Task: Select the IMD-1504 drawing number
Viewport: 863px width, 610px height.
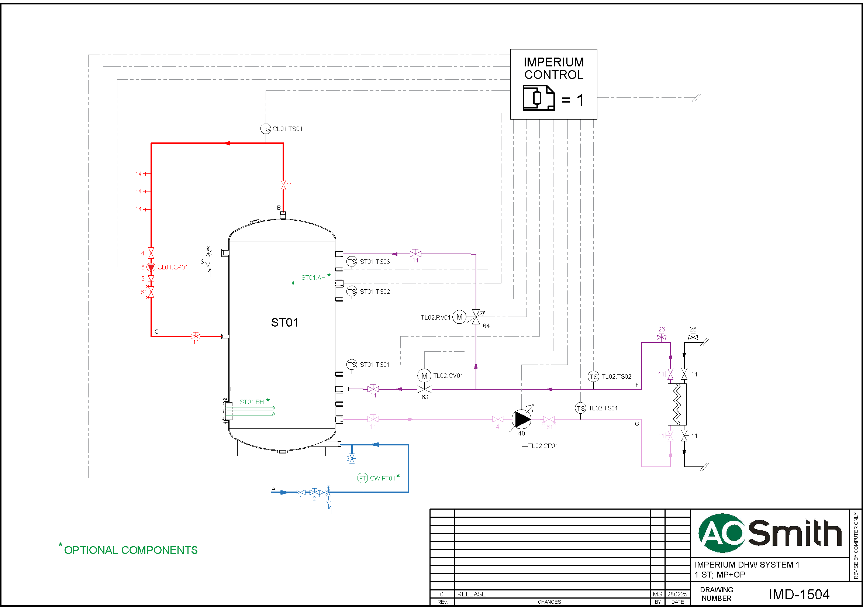Action: [799, 594]
